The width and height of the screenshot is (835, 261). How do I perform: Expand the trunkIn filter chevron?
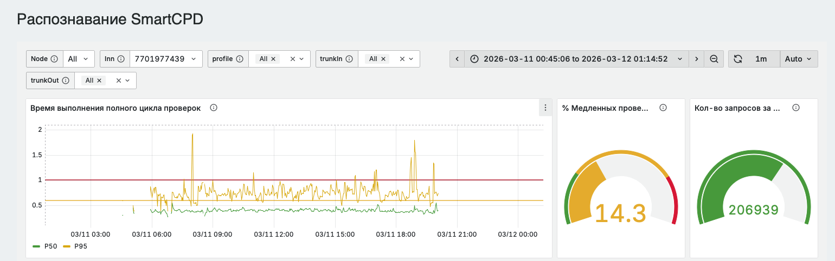tap(411, 59)
